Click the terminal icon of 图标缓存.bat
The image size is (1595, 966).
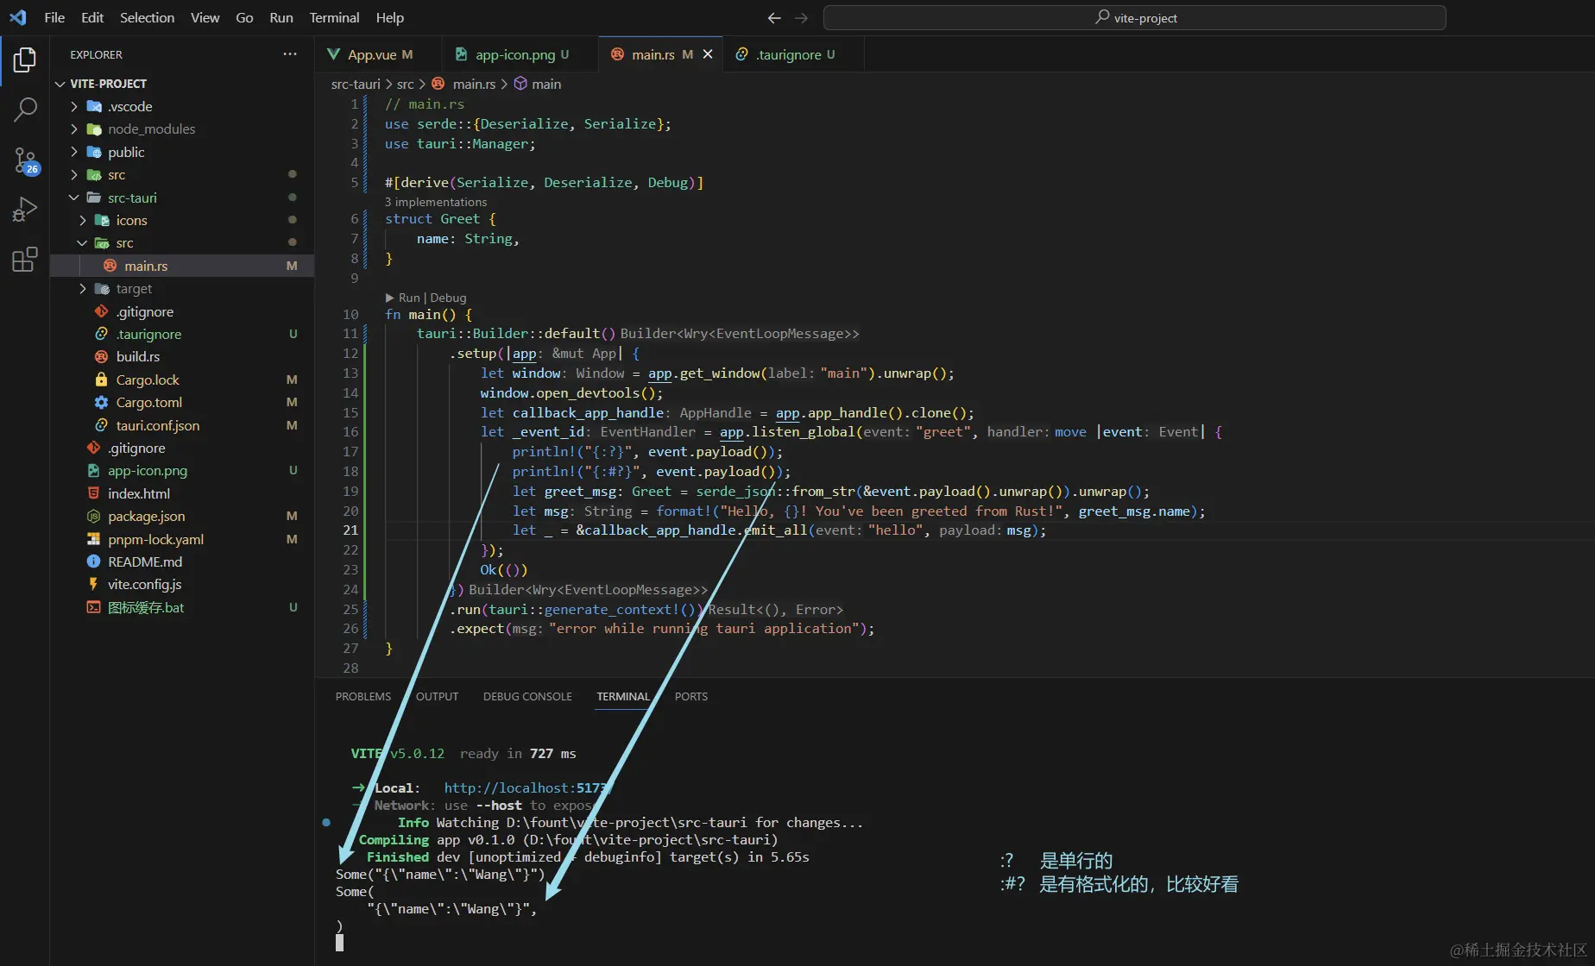pyautogui.click(x=93, y=607)
